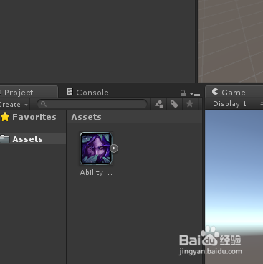Click the Assets folder icon in tree
This screenshot has height=264, width=263.
coord(5,138)
